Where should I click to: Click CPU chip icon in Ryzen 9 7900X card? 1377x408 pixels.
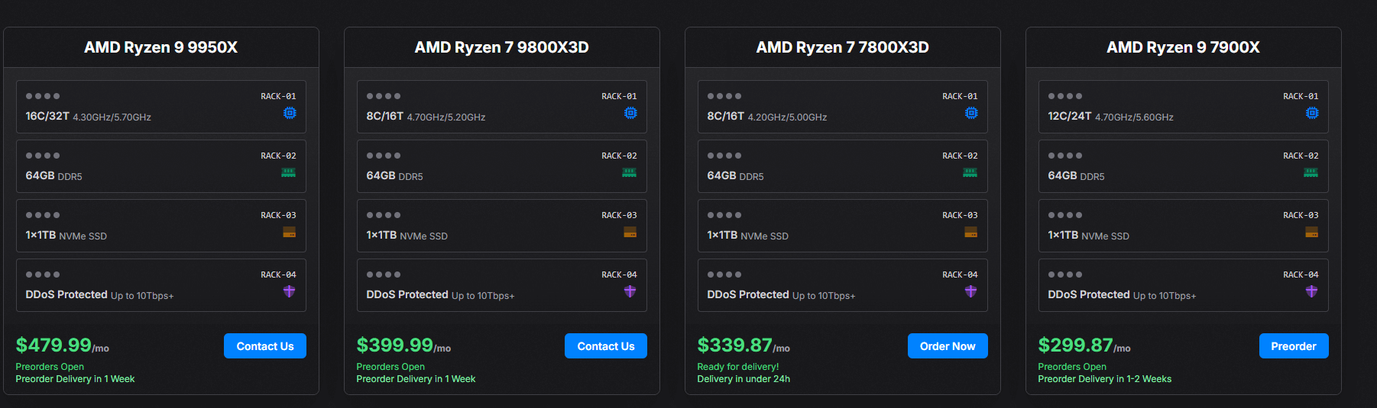tap(1311, 113)
